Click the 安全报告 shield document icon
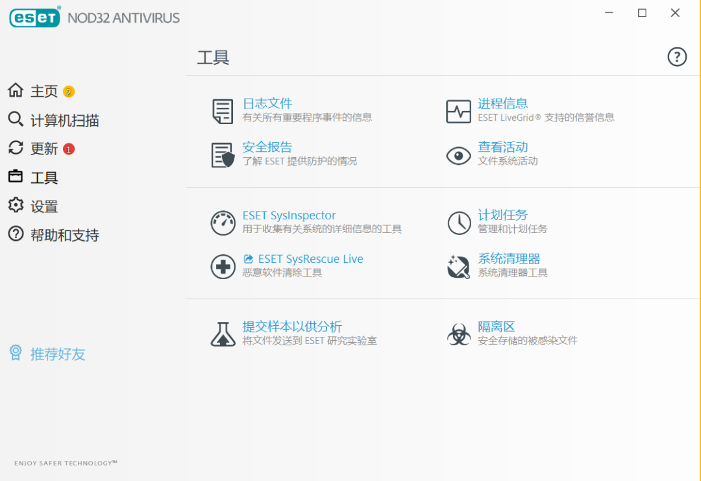The height and width of the screenshot is (481, 701). [223, 154]
